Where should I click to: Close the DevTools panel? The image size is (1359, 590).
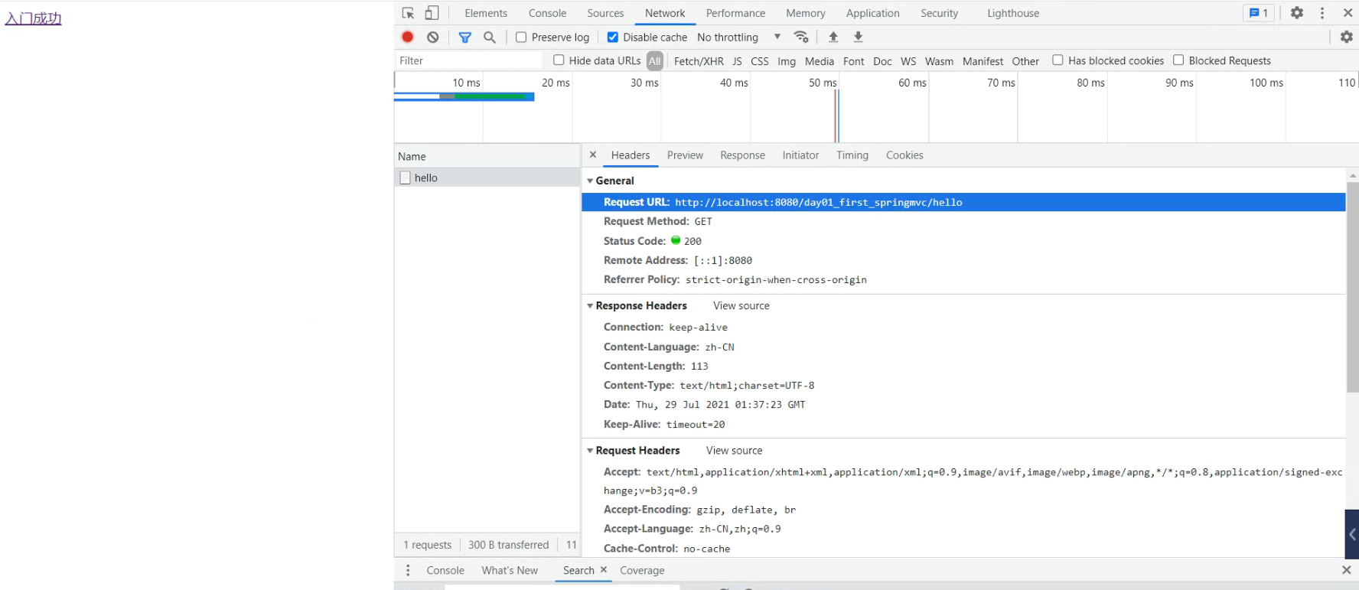tap(1348, 13)
